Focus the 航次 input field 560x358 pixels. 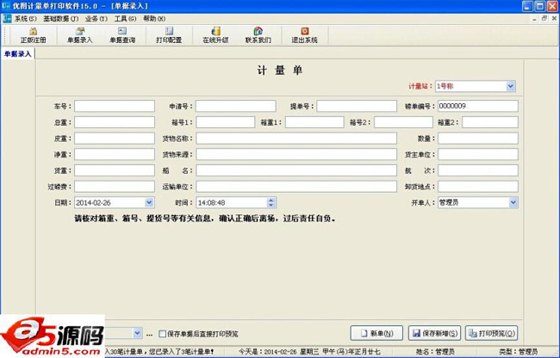pos(478,170)
